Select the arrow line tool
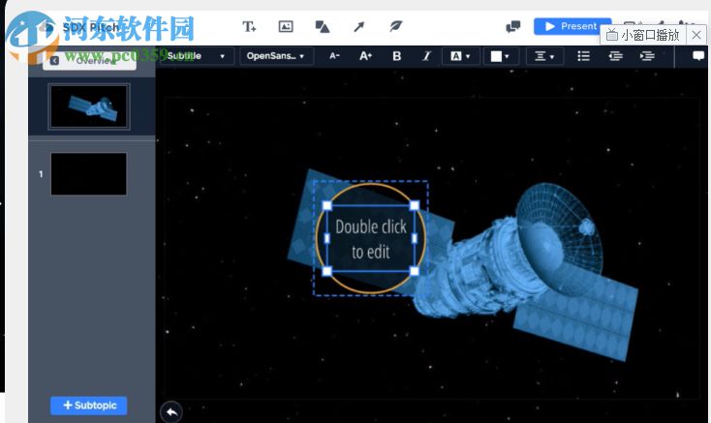711x423 pixels. pyautogui.click(x=359, y=27)
